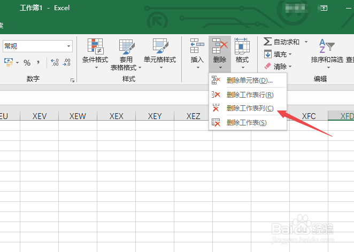The image size is (354, 252).
Task: Click the first cell under column XEV
Action: click(x=39, y=125)
